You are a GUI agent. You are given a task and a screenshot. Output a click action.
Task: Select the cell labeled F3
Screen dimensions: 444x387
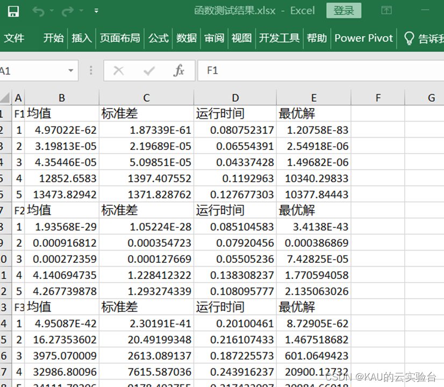coord(18,307)
